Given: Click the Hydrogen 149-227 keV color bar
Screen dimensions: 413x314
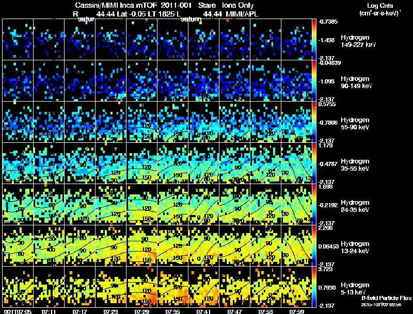Looking at the screenshot, I should pyautogui.click(x=314, y=39).
